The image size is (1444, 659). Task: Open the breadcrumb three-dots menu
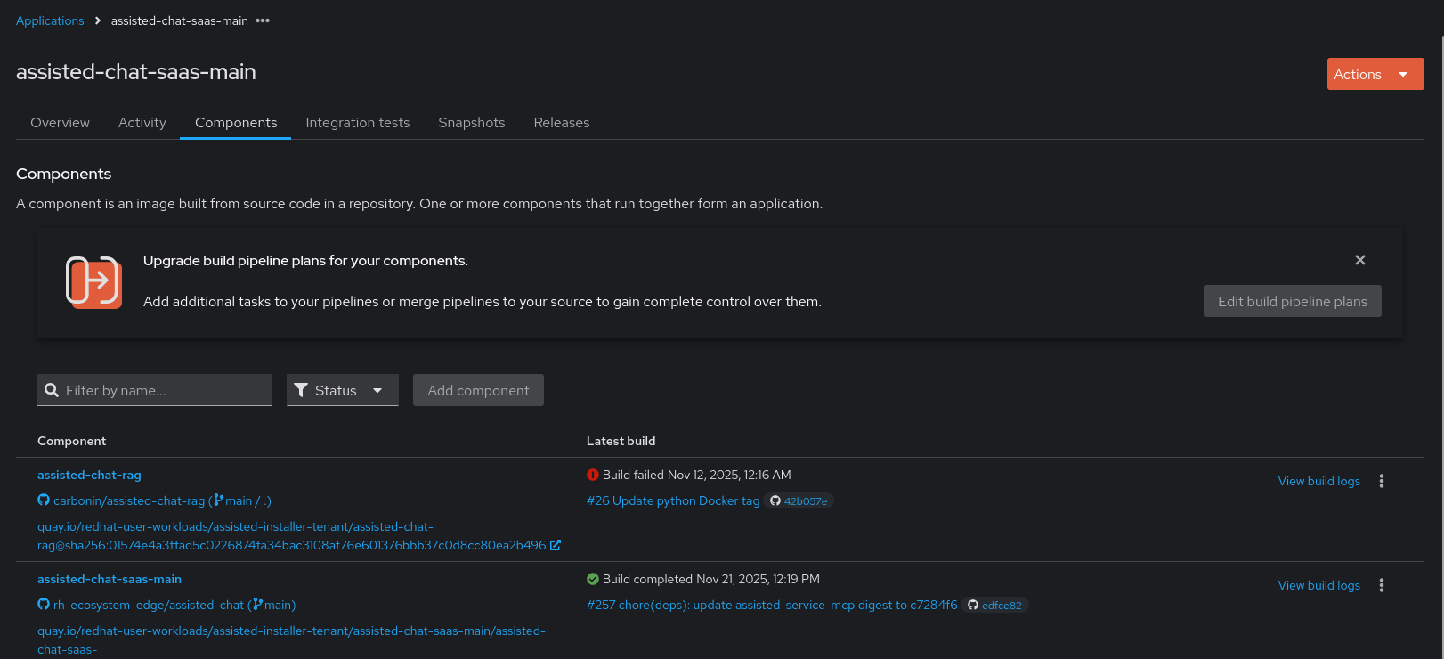[263, 20]
